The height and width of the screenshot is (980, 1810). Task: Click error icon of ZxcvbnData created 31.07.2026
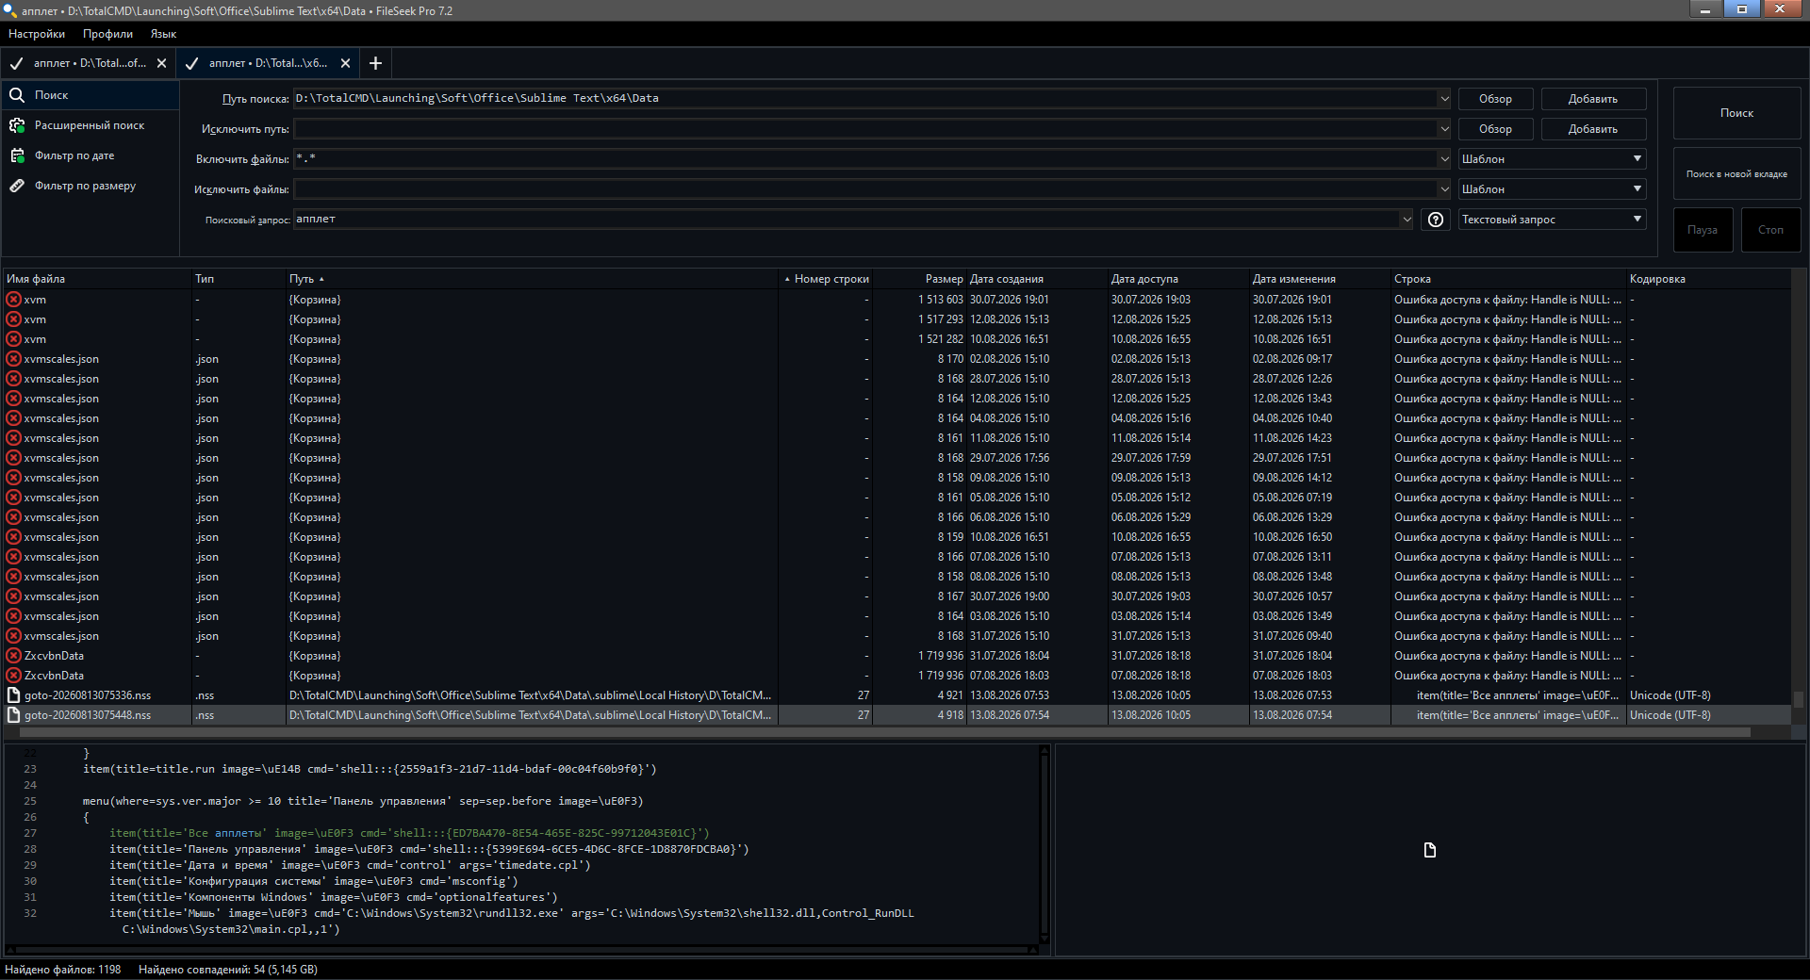pyautogui.click(x=13, y=656)
